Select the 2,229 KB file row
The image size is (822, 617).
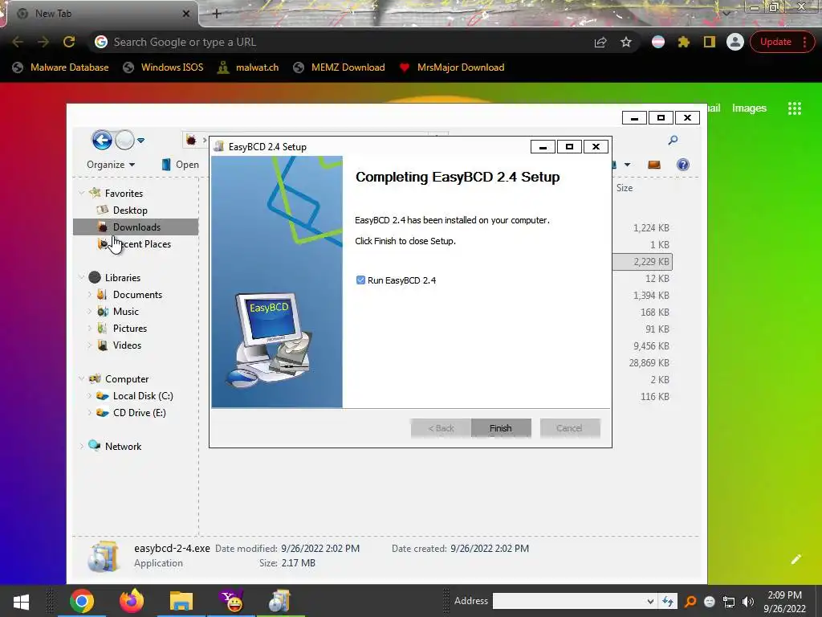642,261
